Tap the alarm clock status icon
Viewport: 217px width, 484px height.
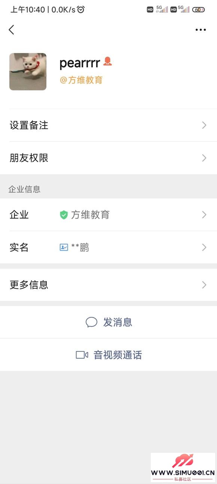(x=81, y=9)
